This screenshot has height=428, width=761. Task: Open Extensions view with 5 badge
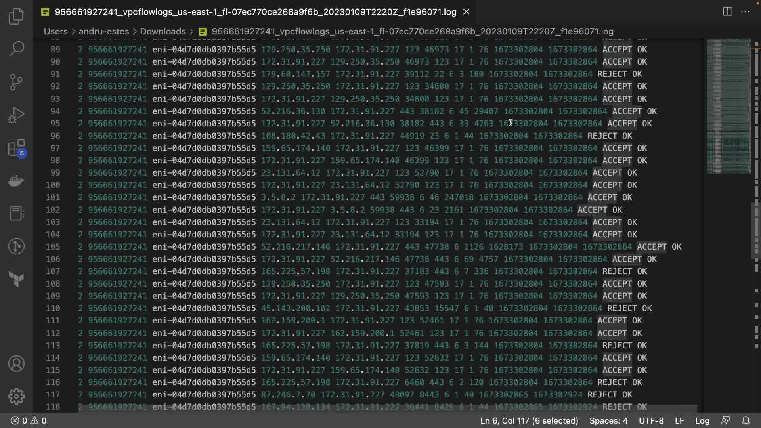(16, 149)
